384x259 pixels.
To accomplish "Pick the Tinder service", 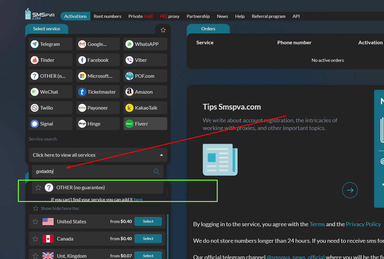I will pos(50,60).
